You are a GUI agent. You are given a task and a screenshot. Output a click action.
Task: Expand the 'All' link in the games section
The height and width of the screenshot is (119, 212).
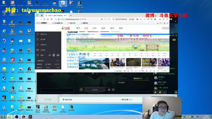[x=58, y=61]
